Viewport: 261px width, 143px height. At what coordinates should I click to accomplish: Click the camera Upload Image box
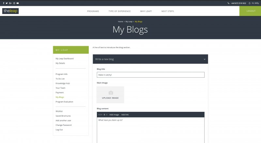coord(110,95)
